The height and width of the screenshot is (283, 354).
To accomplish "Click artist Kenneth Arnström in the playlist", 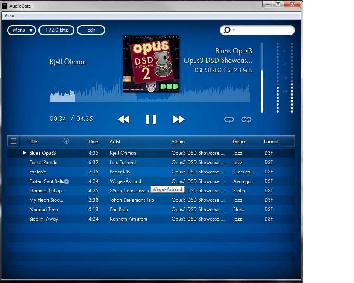I will coord(128,219).
